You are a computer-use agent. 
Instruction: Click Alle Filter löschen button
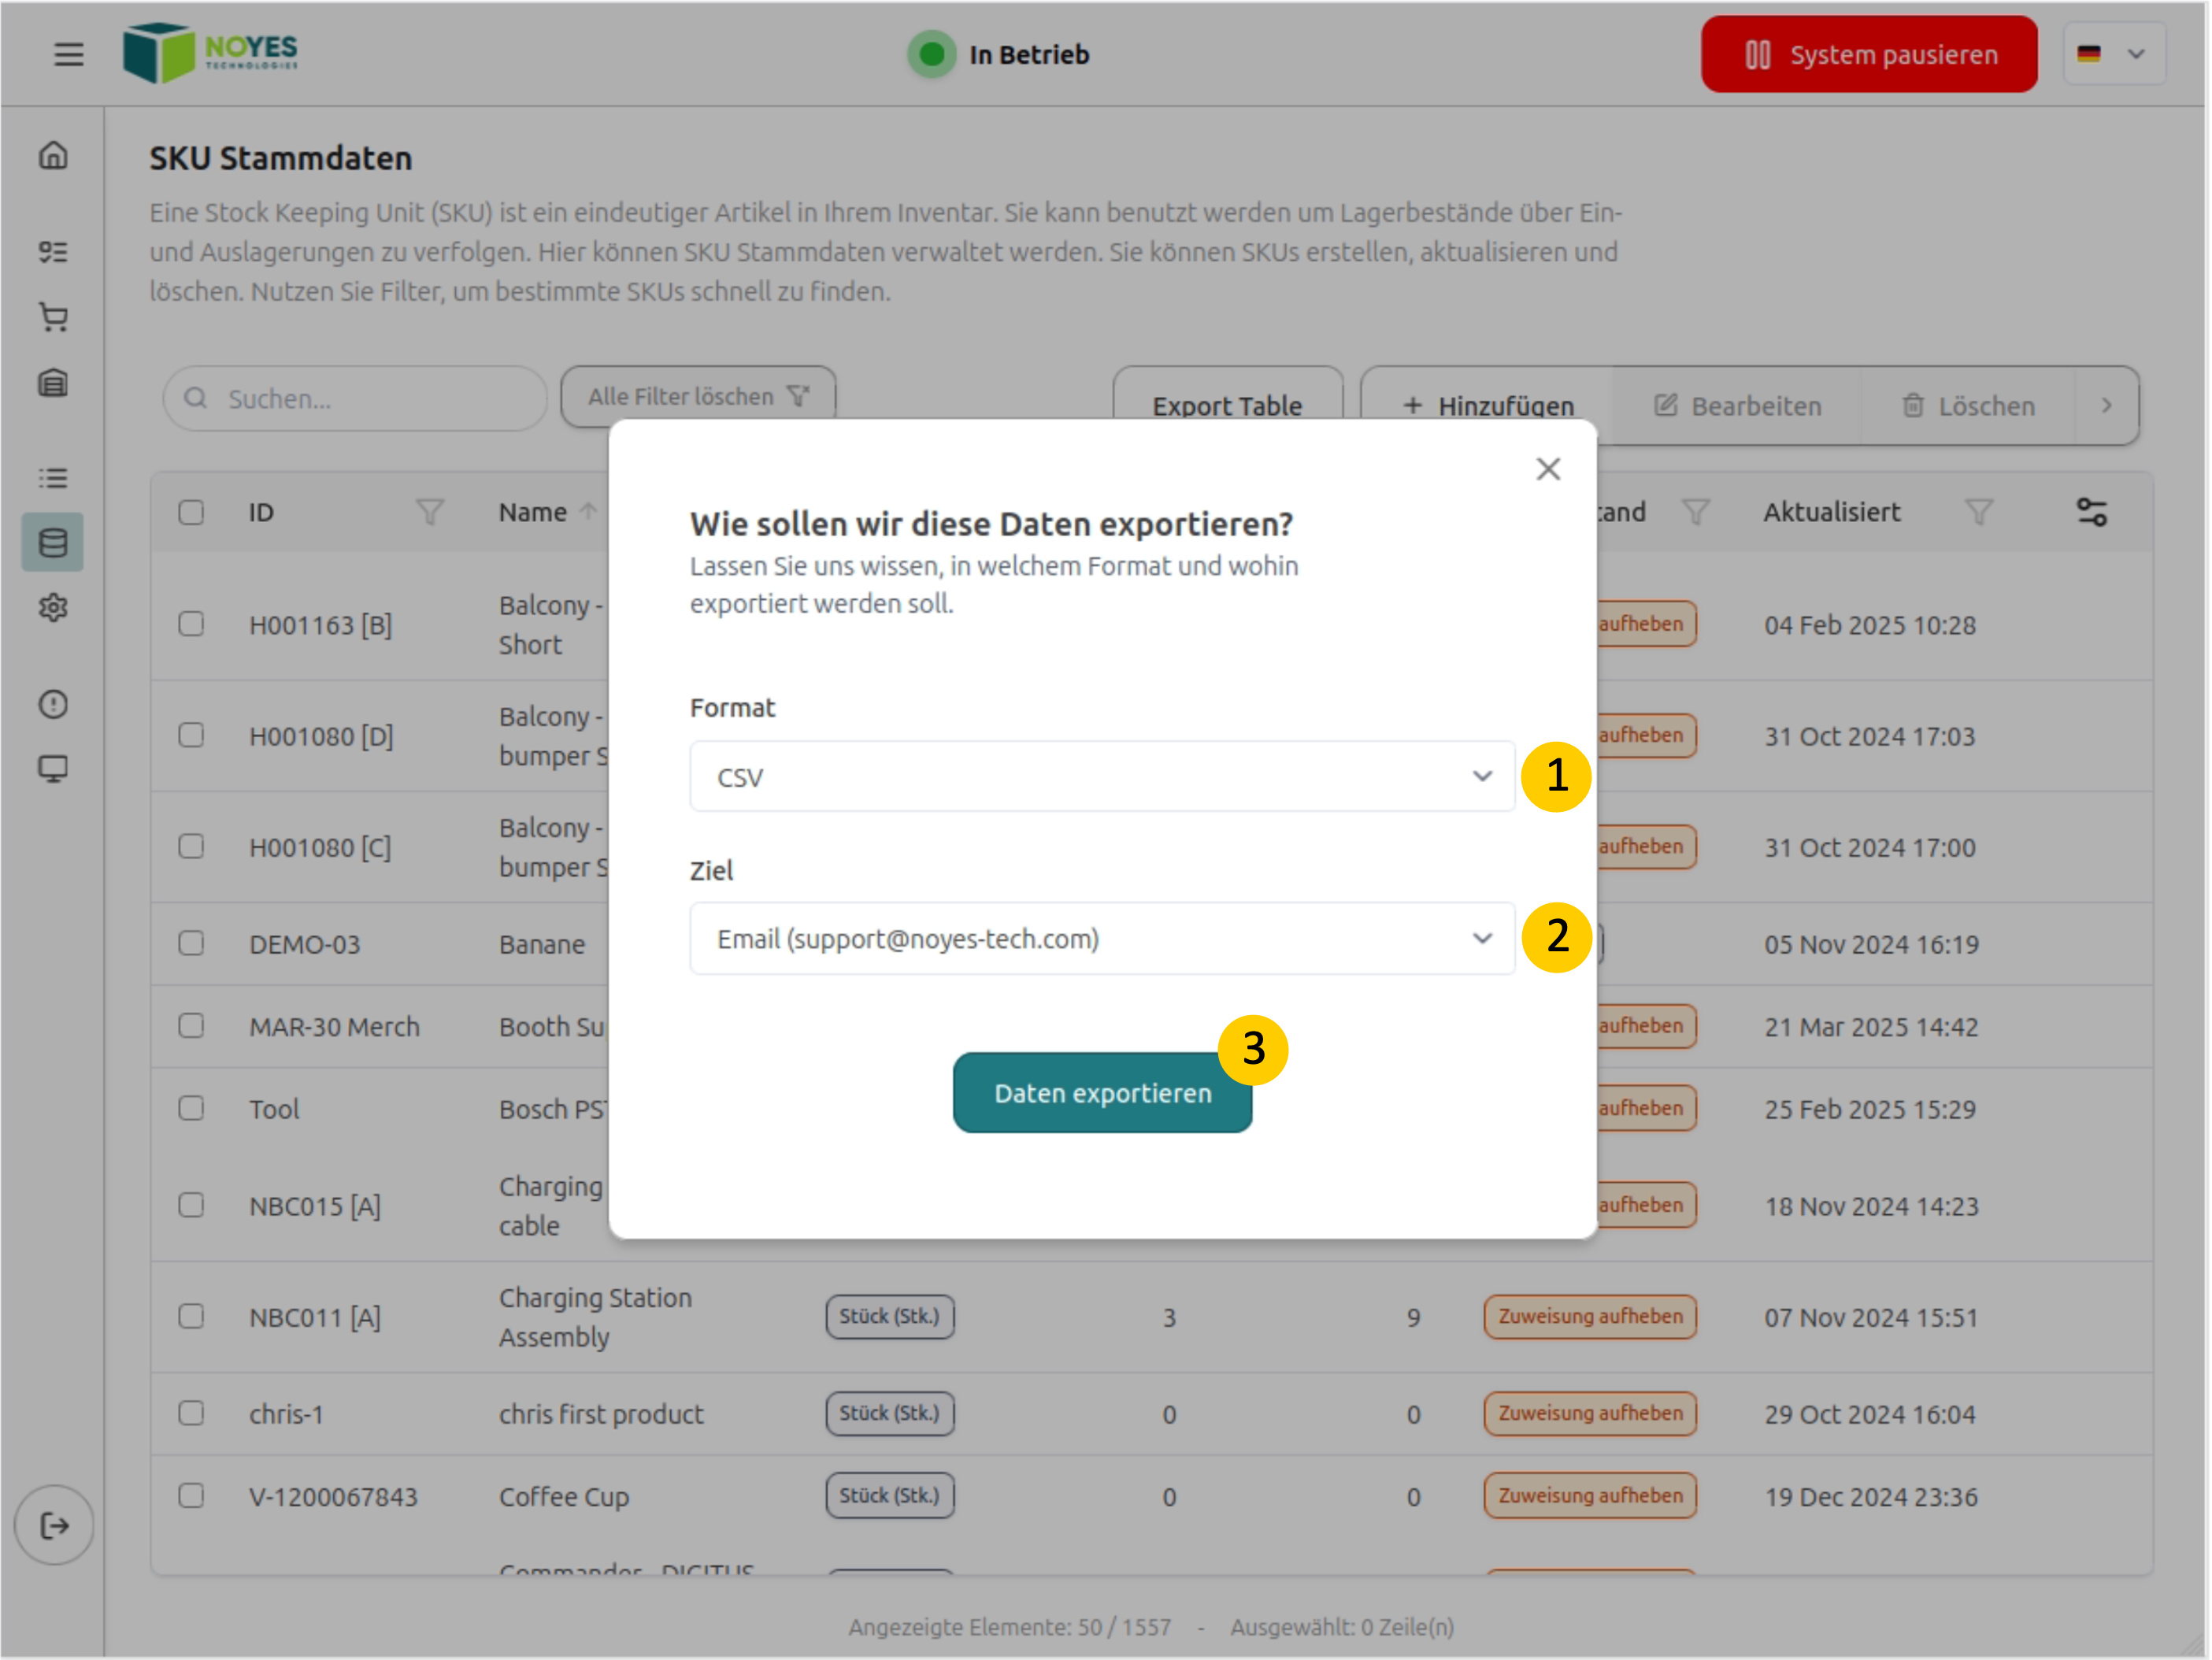[698, 397]
